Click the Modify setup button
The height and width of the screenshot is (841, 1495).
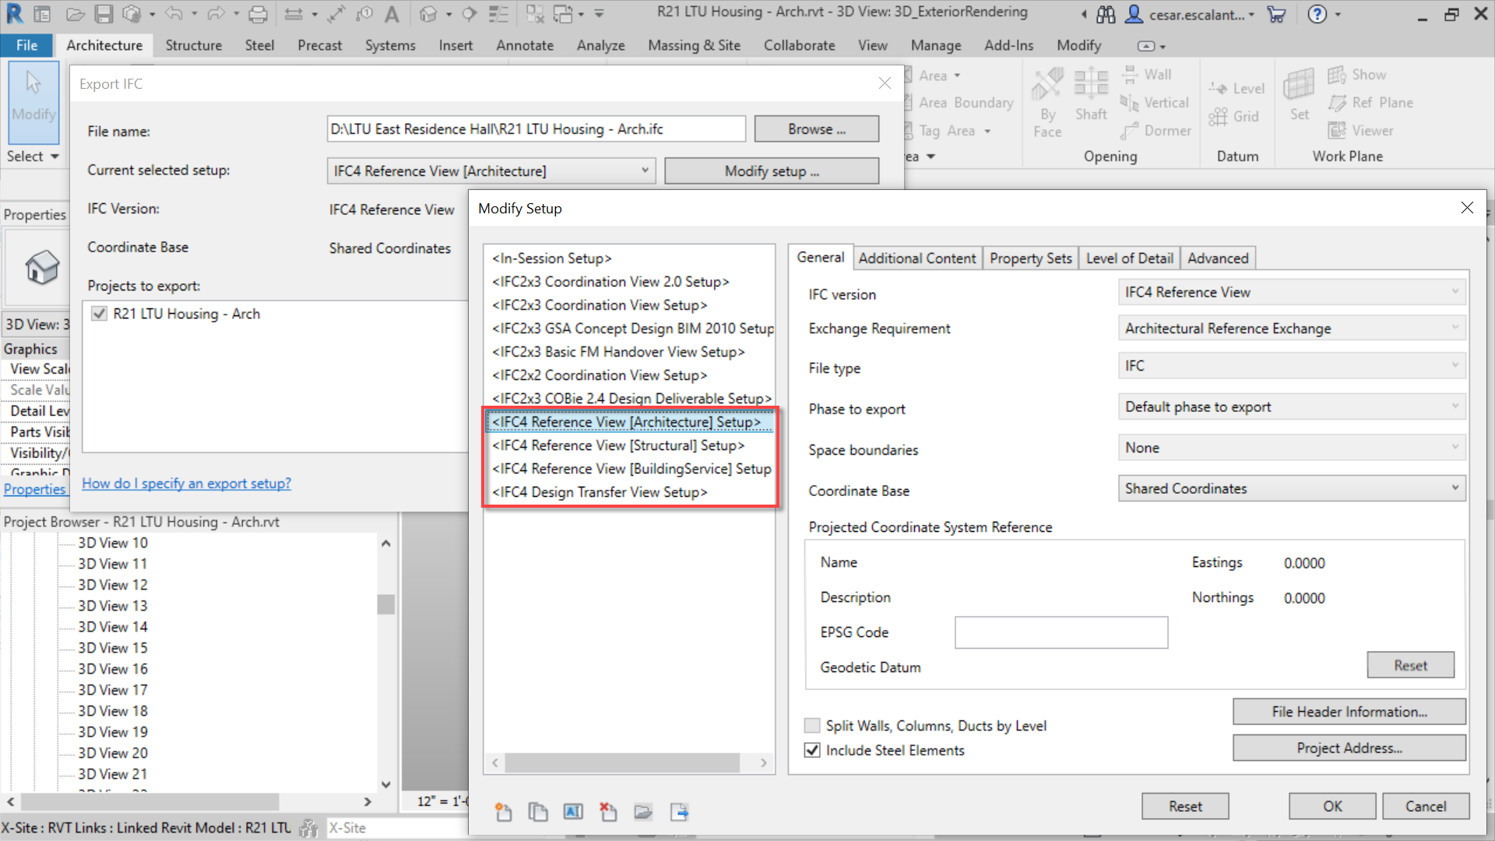(772, 171)
